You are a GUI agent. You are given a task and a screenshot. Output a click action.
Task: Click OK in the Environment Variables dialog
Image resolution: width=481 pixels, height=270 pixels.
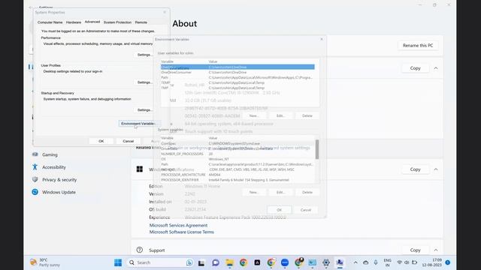[x=279, y=210]
